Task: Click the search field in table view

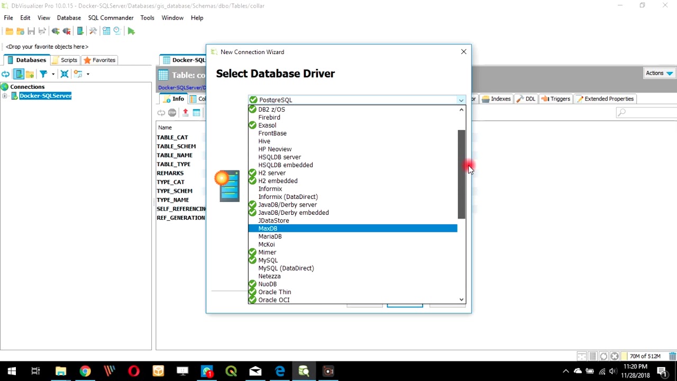Action: [x=646, y=112]
